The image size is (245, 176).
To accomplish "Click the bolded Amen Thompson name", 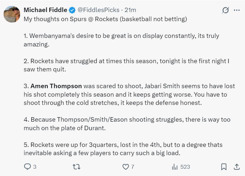I will [x=56, y=86].
